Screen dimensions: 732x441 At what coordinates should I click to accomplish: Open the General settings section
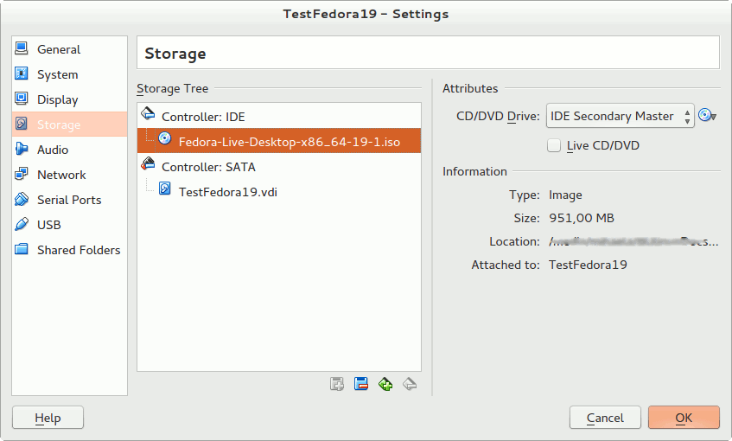click(x=58, y=49)
